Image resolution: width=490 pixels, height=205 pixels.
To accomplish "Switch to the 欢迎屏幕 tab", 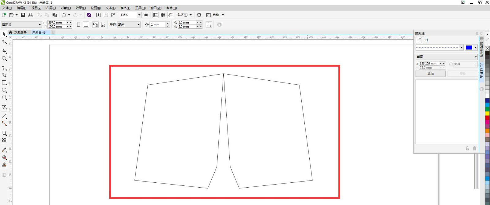I will pos(20,32).
